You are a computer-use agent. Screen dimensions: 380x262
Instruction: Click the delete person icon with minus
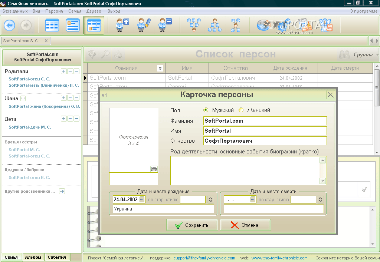(x=165, y=25)
